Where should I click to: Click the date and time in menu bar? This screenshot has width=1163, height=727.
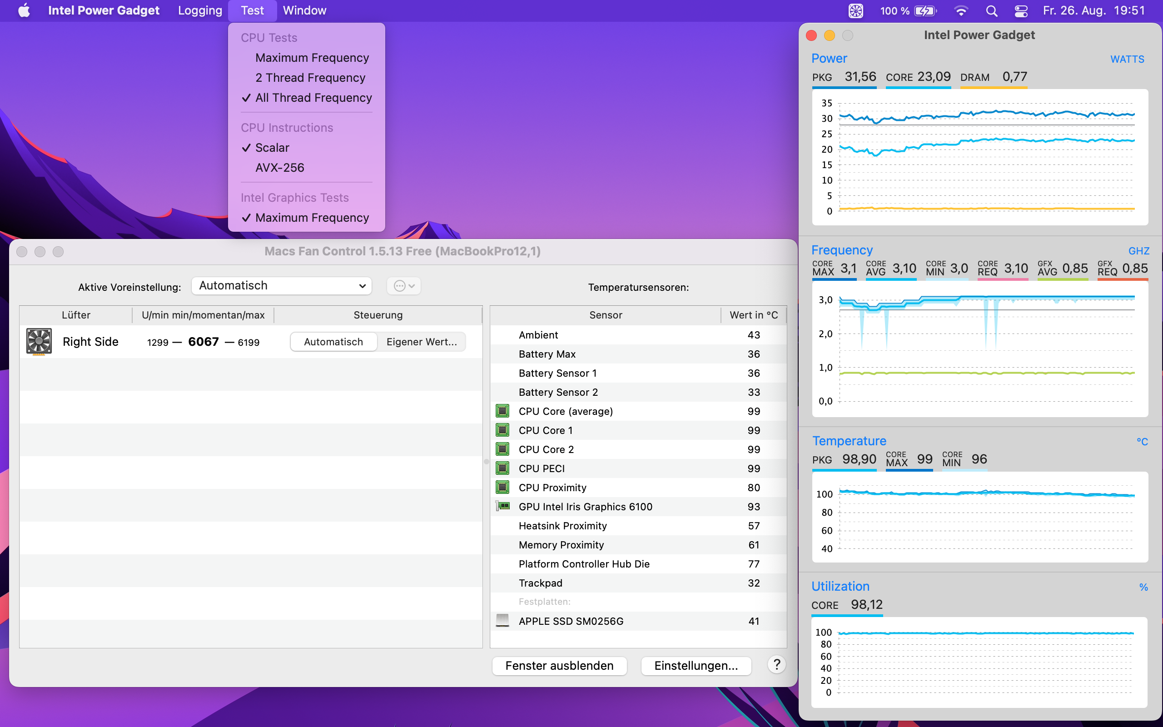(1094, 10)
